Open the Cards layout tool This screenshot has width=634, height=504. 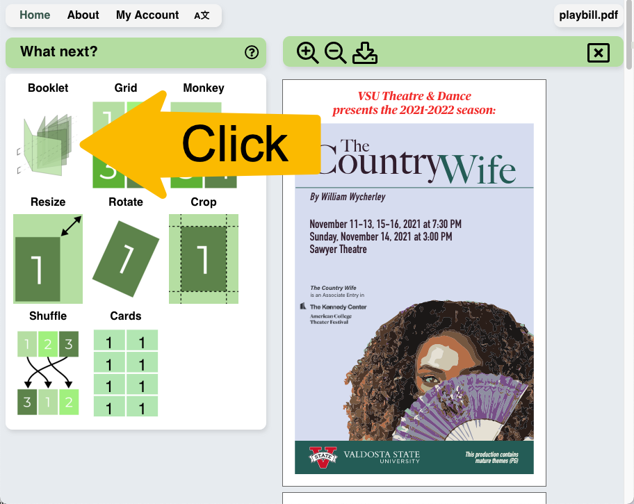pyautogui.click(x=126, y=373)
